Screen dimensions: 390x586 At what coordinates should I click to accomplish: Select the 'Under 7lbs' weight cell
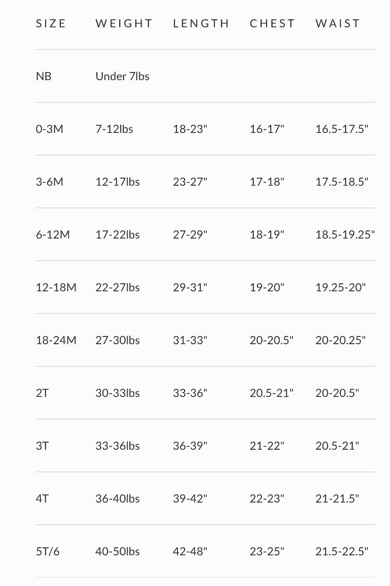pos(122,76)
